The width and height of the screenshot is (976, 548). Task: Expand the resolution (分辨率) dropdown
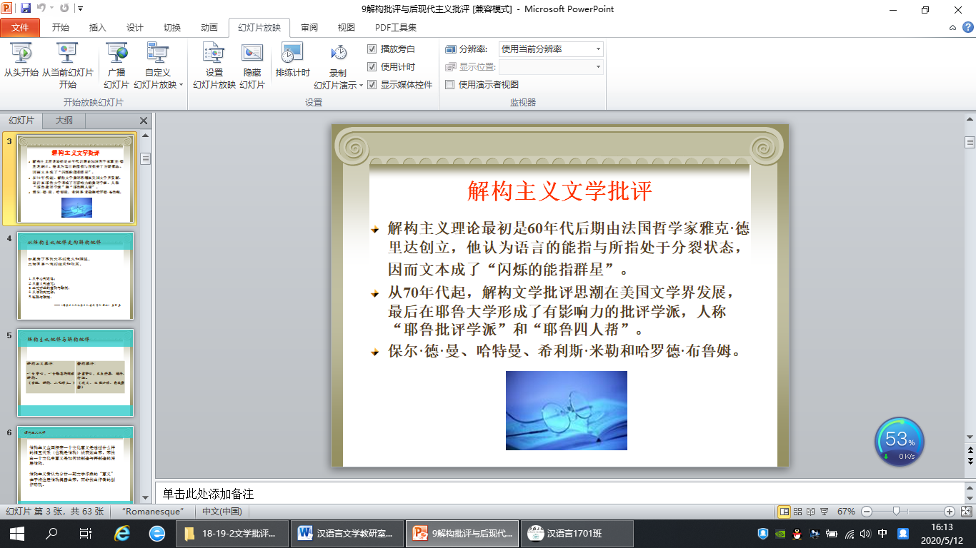[x=598, y=49]
